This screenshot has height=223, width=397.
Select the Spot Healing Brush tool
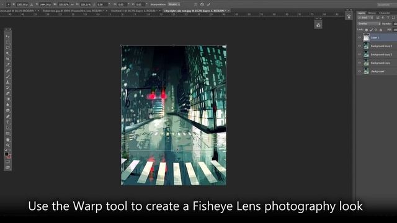click(7, 71)
